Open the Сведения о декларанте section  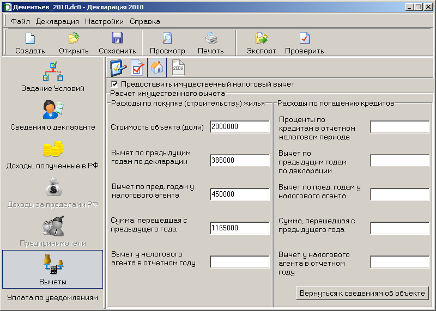[x=53, y=115]
